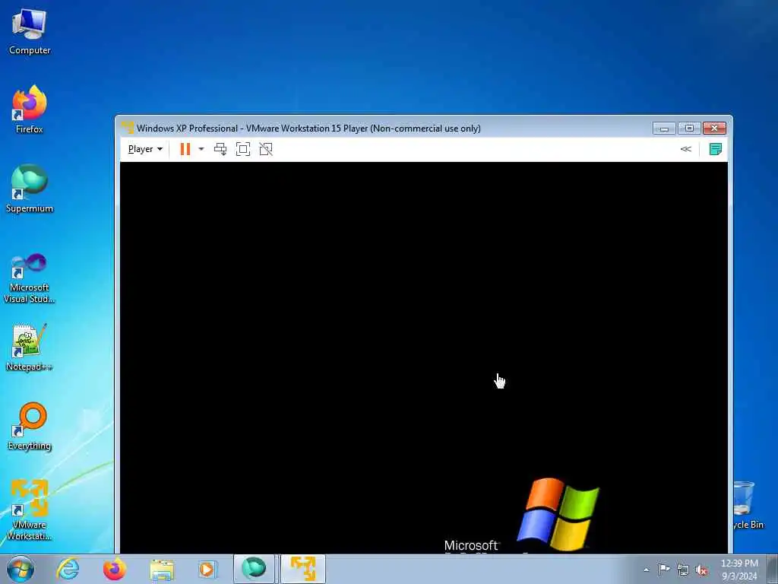Collapse the VMware toolbar with double chevron
The height and width of the screenshot is (584, 778).
(x=686, y=149)
